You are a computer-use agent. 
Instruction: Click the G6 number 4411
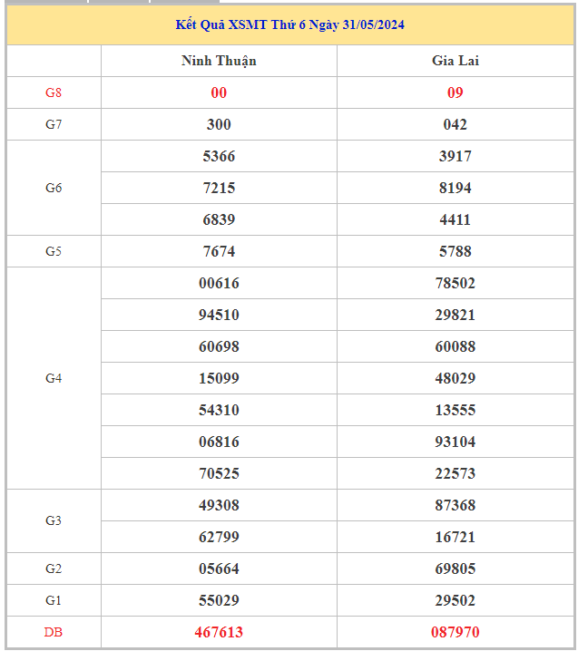coord(455,219)
